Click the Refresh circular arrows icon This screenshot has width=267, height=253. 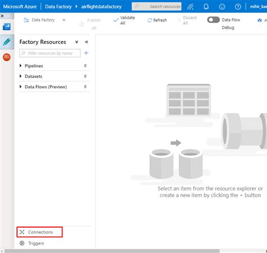(150, 20)
